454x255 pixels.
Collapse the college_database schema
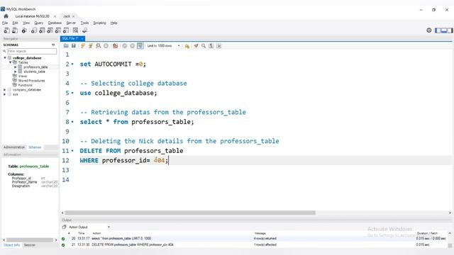[5, 58]
